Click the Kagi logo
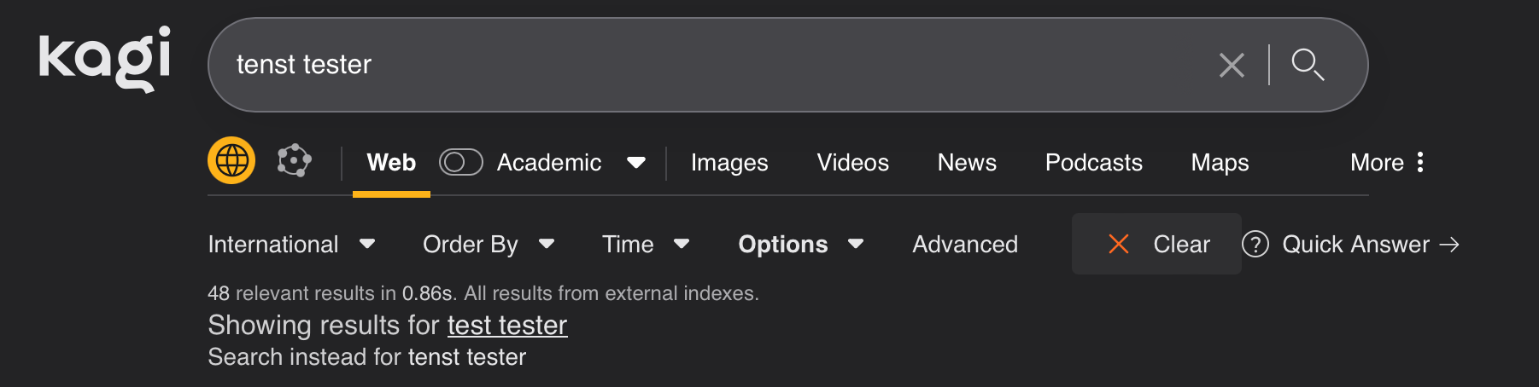The width and height of the screenshot is (1539, 387). (x=104, y=58)
